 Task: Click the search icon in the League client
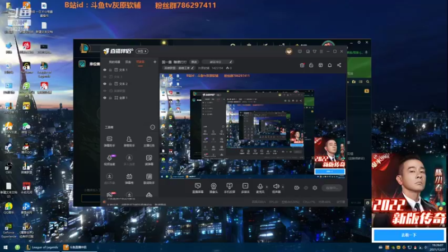[x=368, y=82]
